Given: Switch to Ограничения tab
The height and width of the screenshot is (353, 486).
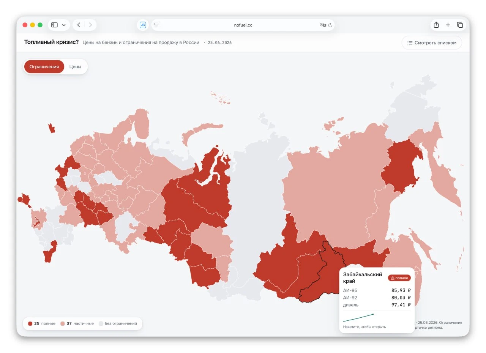Looking at the screenshot, I should click(44, 67).
